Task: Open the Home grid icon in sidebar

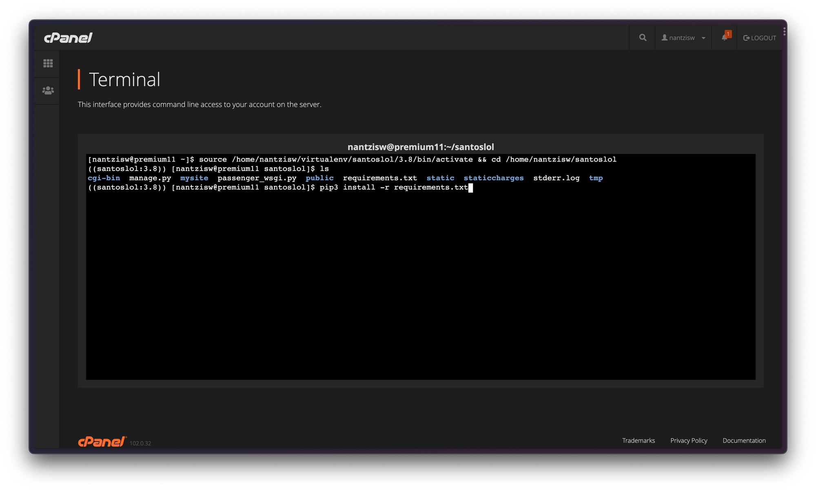Action: [x=48, y=63]
